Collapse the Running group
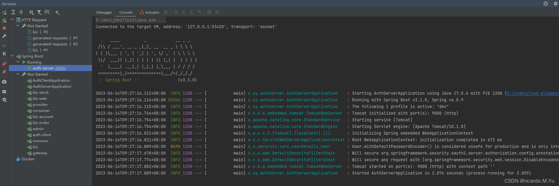This screenshot has height=186, width=559. 18,62
